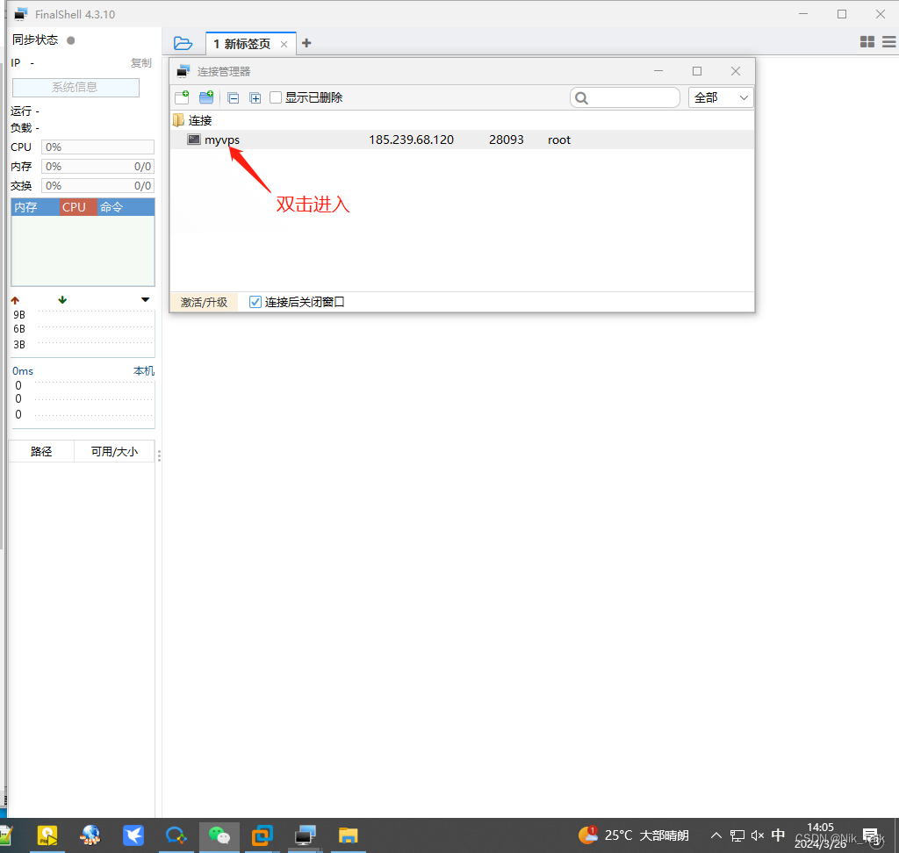Image resolution: width=899 pixels, height=853 pixels.
Task: Open the hamburger menu at top right
Action: 888,41
